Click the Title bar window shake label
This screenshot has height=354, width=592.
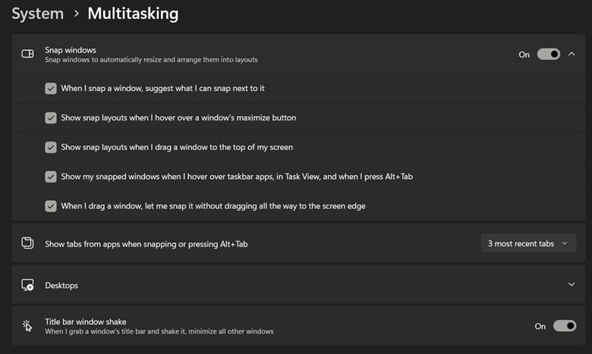point(86,321)
